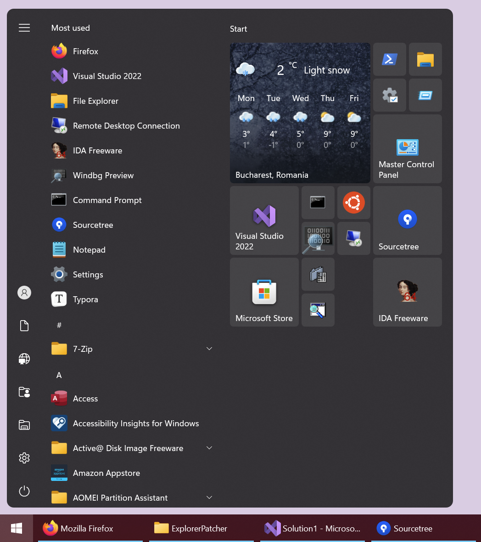Click the small Command Prompt tile
This screenshot has height=542, width=481.
[318, 203]
